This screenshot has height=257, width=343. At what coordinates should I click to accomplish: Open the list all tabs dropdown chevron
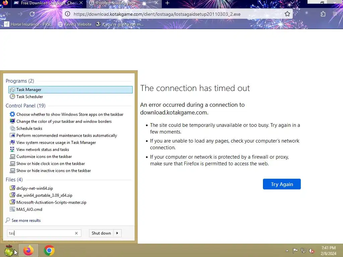tap(292, 3)
